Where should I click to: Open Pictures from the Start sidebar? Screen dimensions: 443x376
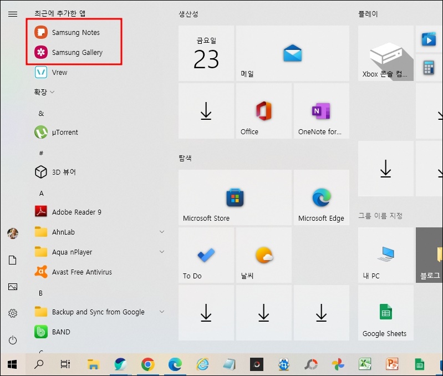(13, 287)
